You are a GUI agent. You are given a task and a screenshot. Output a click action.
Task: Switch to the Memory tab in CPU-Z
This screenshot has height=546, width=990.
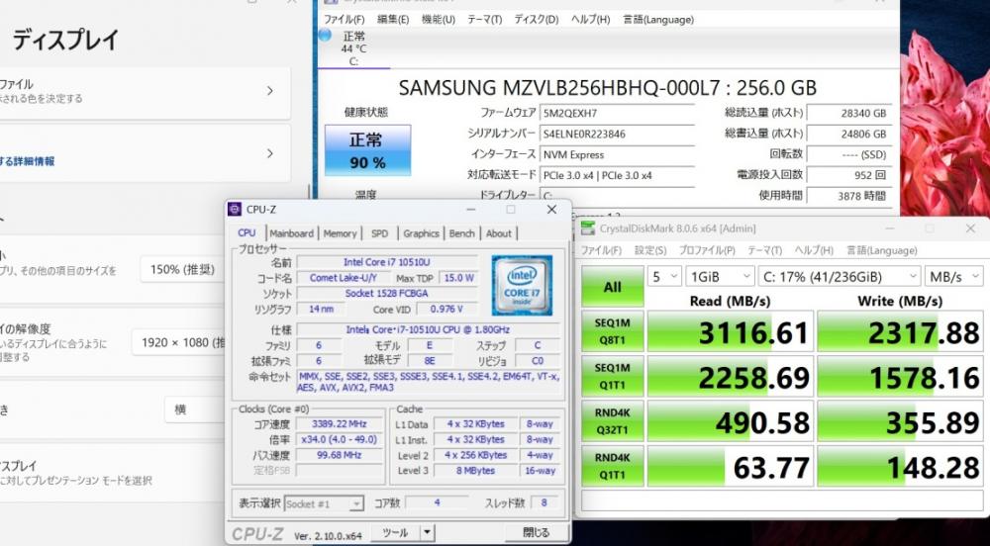340,233
